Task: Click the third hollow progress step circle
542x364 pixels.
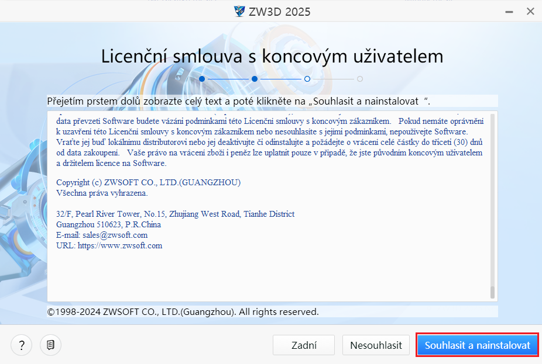Action: (x=307, y=78)
